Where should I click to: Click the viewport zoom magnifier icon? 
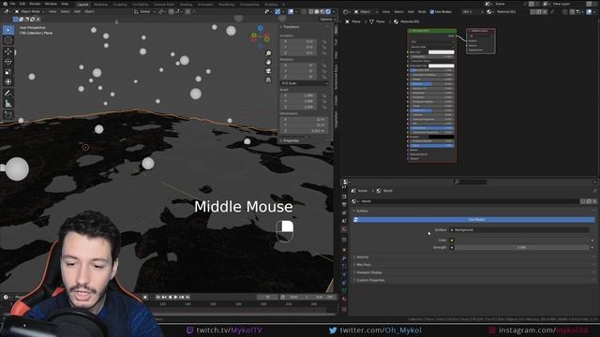(268, 53)
